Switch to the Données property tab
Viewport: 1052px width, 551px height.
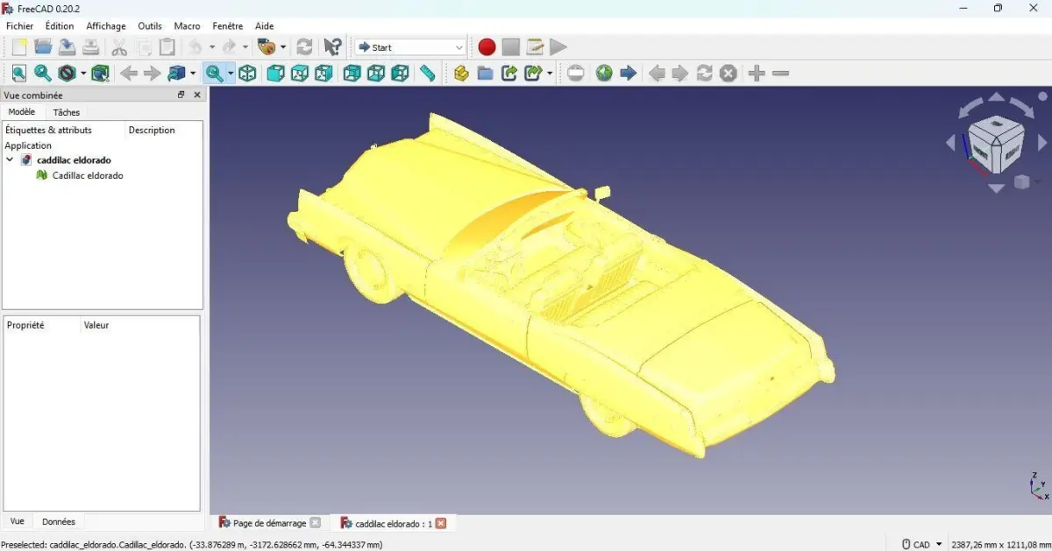click(x=59, y=521)
